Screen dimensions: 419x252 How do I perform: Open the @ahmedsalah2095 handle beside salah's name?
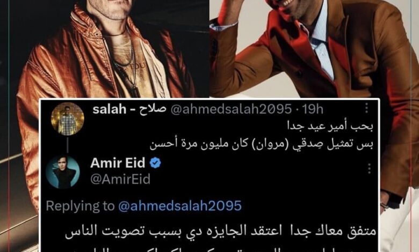(x=231, y=109)
